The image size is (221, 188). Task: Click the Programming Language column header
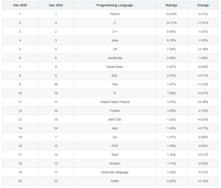tap(114, 5)
